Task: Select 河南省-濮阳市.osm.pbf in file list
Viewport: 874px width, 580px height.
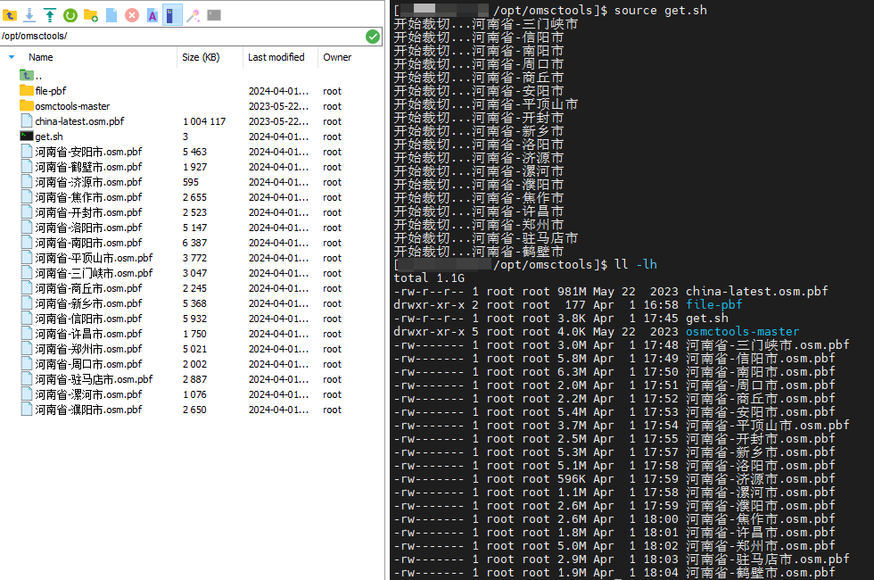Action: coord(88,410)
